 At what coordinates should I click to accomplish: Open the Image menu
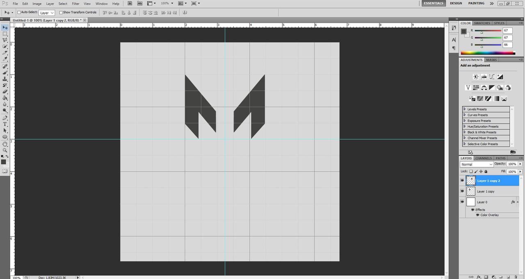[x=37, y=4]
